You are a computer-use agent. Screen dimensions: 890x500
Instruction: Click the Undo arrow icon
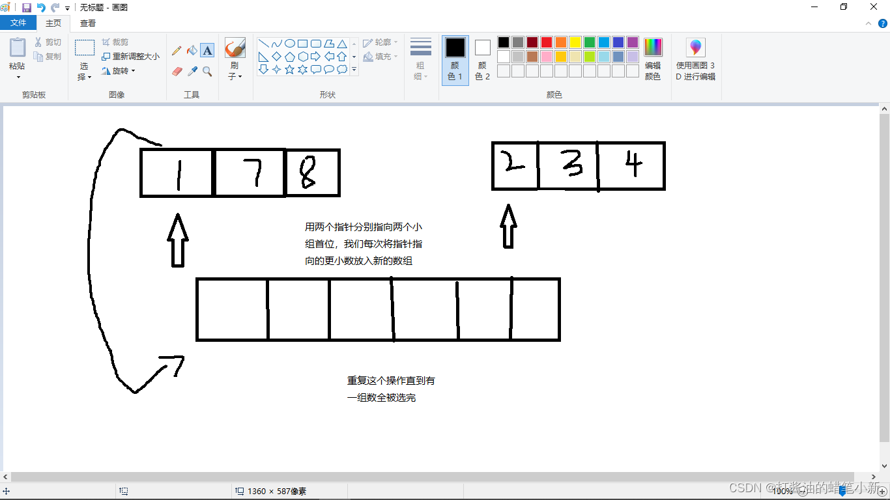(x=41, y=8)
